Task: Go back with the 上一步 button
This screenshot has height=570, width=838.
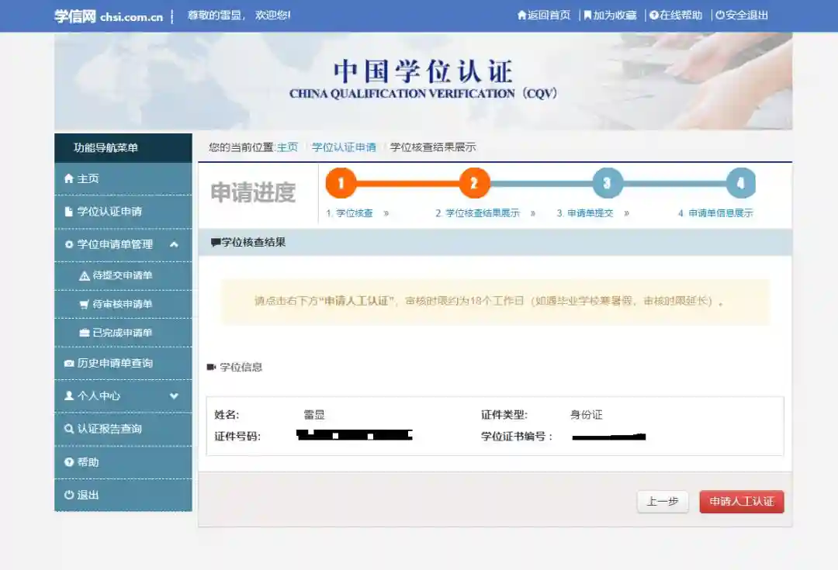Action: [x=662, y=502]
